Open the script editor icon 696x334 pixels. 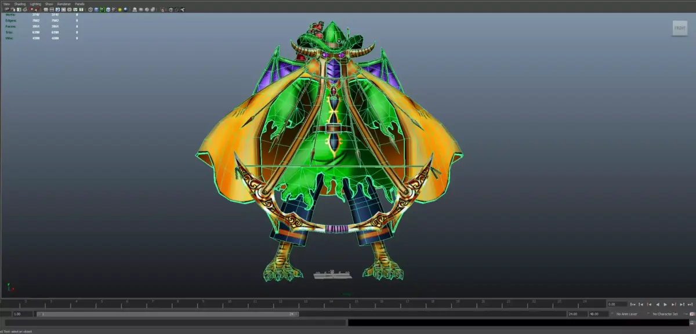click(x=692, y=323)
